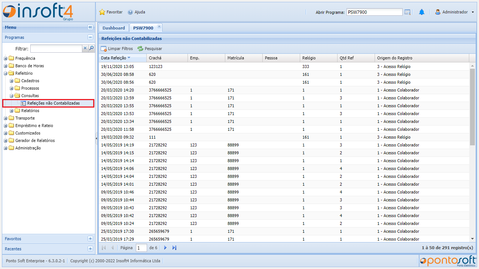Click the vertical scrollbar of the grid
The width and height of the screenshot is (479, 269).
click(472, 106)
